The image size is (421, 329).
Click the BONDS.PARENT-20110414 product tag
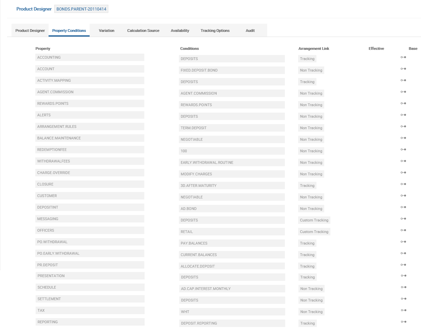coord(81,9)
